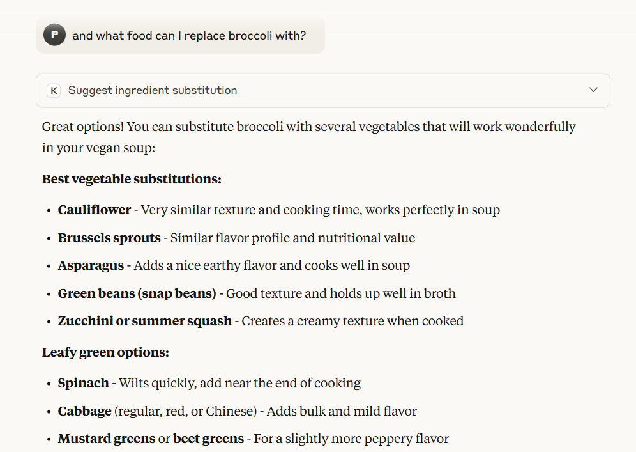The width and height of the screenshot is (636, 452).
Task: Click the Mustard greens bold term
Action: [x=106, y=439]
